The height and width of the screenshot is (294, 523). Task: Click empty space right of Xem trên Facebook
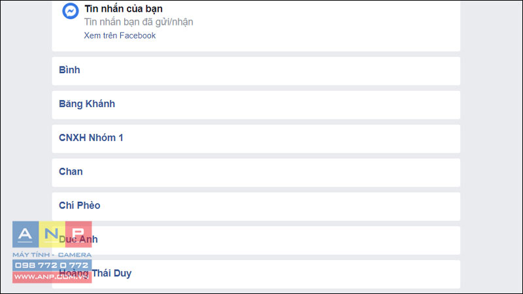(300, 36)
